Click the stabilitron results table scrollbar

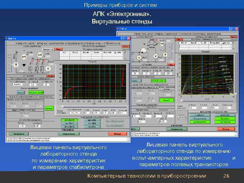[124, 55]
